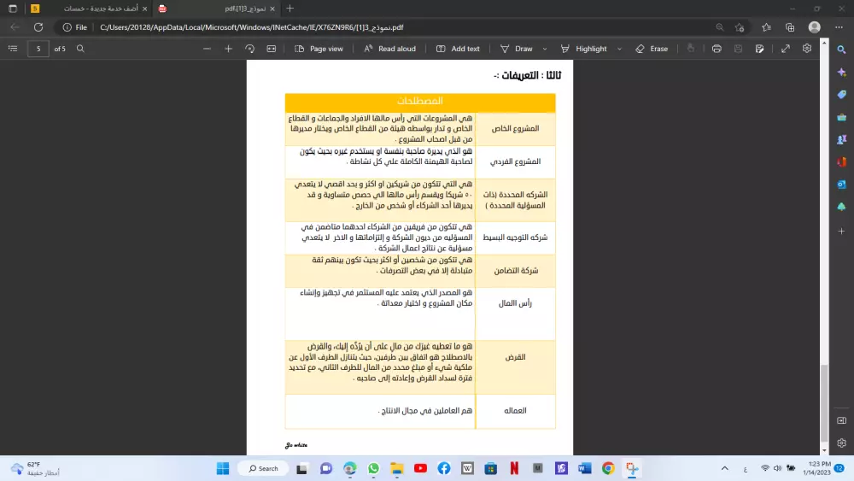The height and width of the screenshot is (481, 854).
Task: Open PDF toolbar settings gear
Action: [x=807, y=49]
